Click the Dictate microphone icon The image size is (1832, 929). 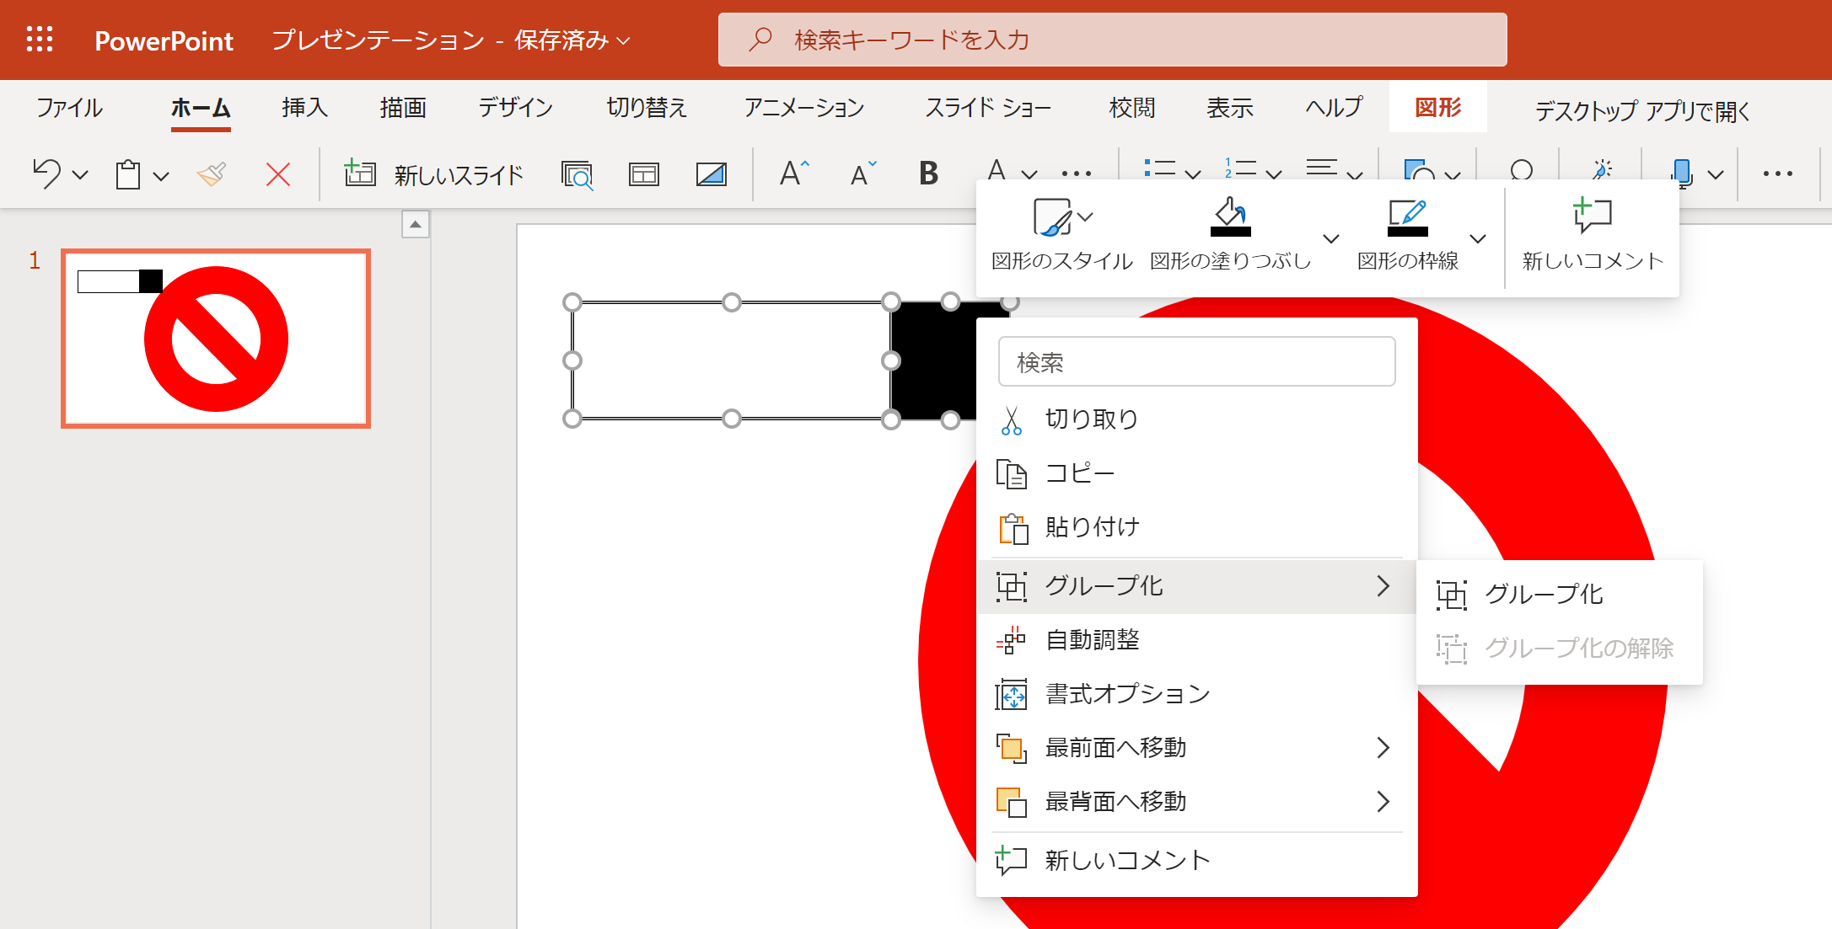click(x=1682, y=174)
